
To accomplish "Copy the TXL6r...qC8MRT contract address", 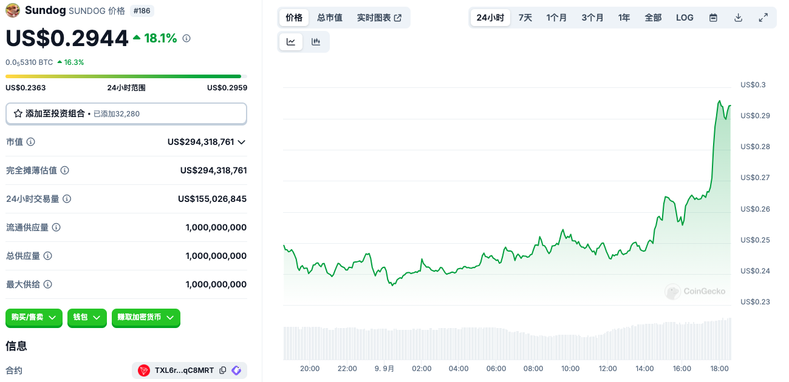I will (x=223, y=370).
